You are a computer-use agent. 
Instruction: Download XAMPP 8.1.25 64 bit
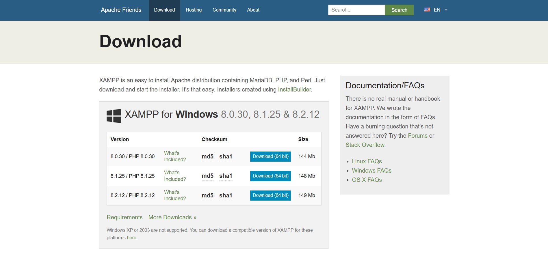point(270,176)
